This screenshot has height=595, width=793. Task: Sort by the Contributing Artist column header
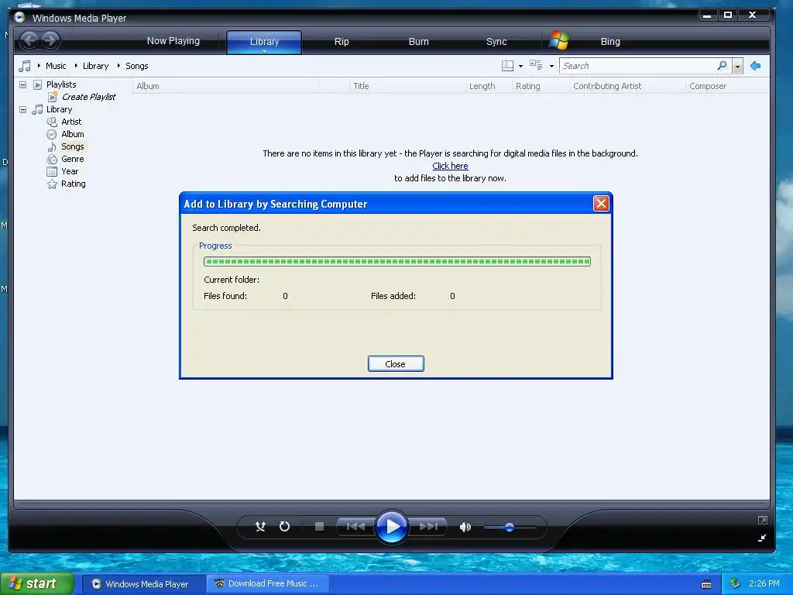click(627, 86)
